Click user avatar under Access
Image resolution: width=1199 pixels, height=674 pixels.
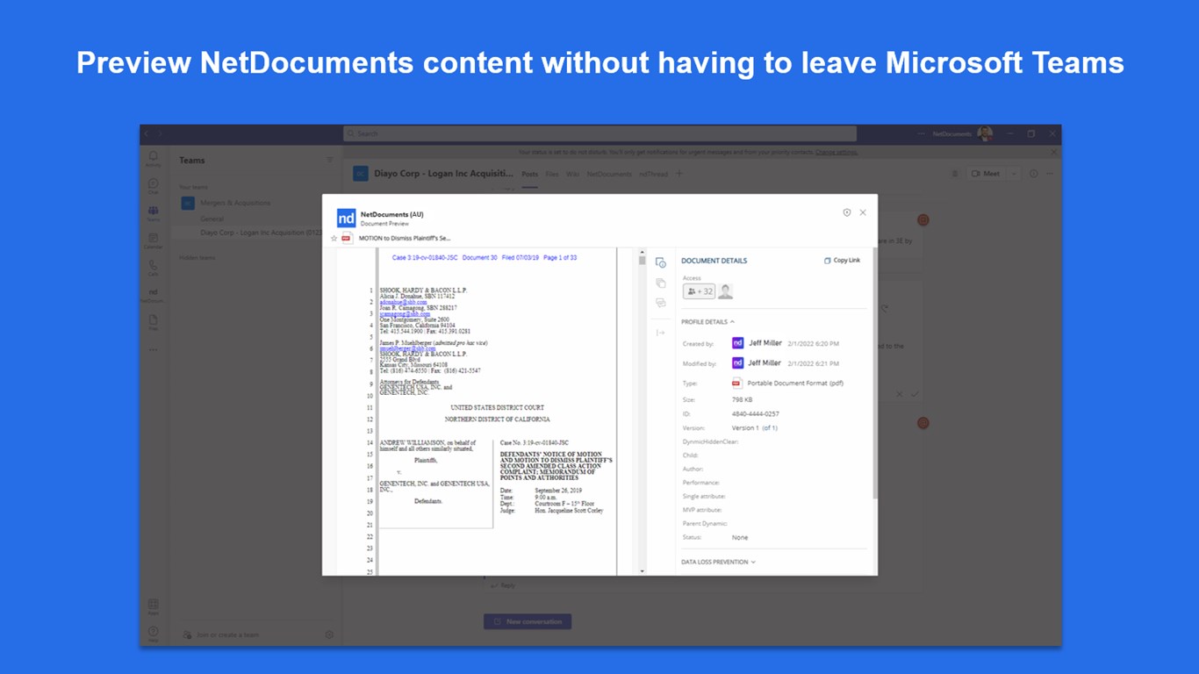tap(725, 291)
